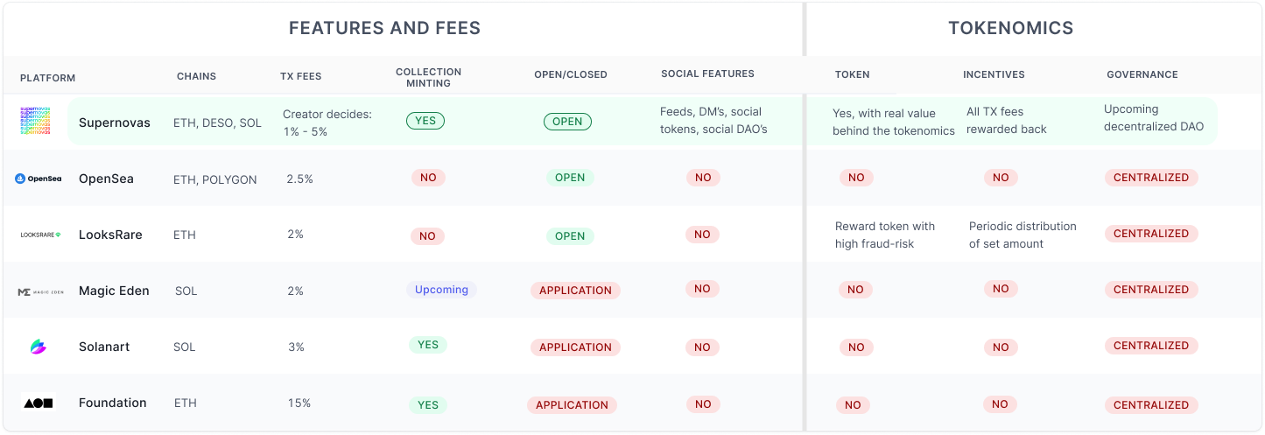
Task: Click the APPLICATION badge in Solanart row
Action: 575,347
